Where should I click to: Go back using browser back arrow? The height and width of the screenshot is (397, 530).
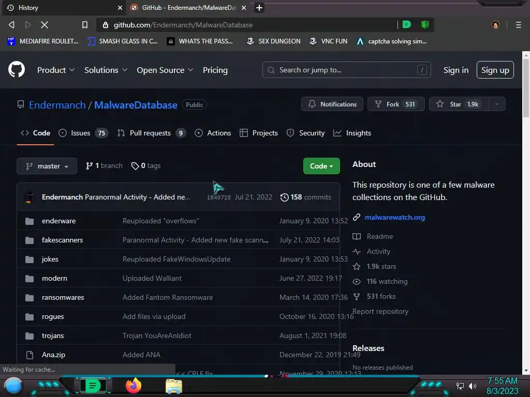11,25
